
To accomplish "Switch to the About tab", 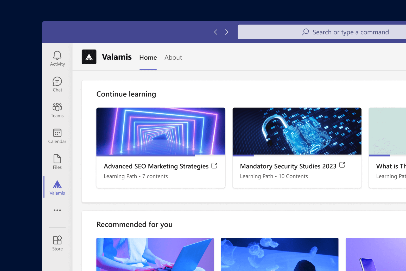I will pos(173,58).
